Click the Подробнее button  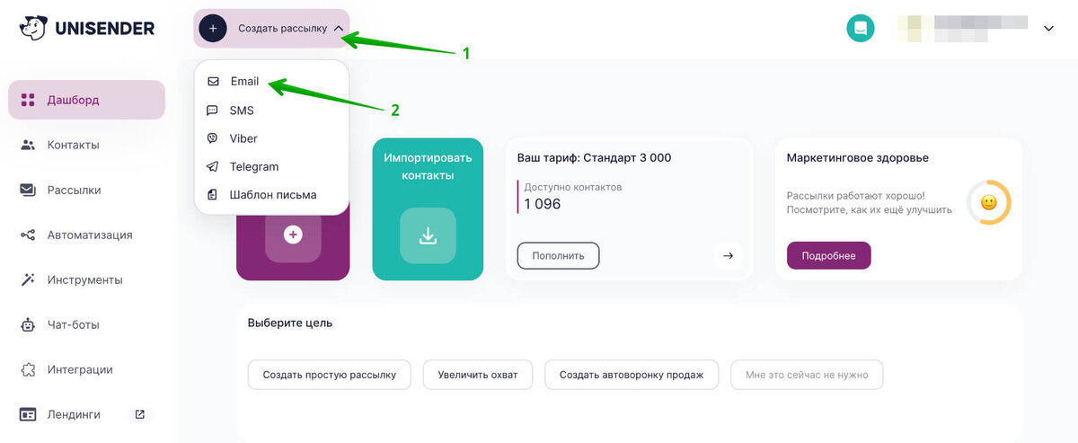(828, 255)
